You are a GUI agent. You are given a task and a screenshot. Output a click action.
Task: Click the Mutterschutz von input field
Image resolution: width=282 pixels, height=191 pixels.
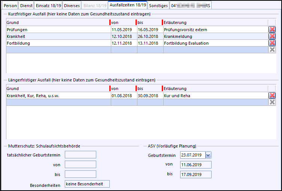[x=80, y=164]
